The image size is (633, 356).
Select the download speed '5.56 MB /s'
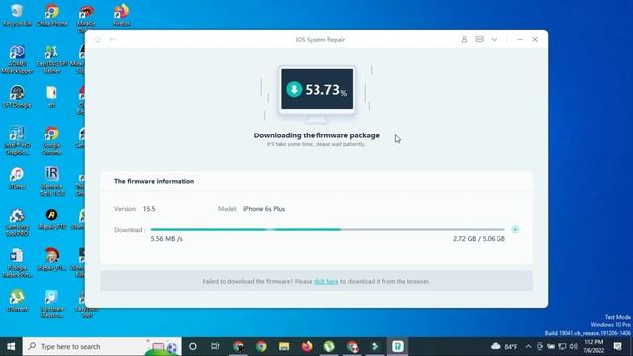pyautogui.click(x=167, y=239)
